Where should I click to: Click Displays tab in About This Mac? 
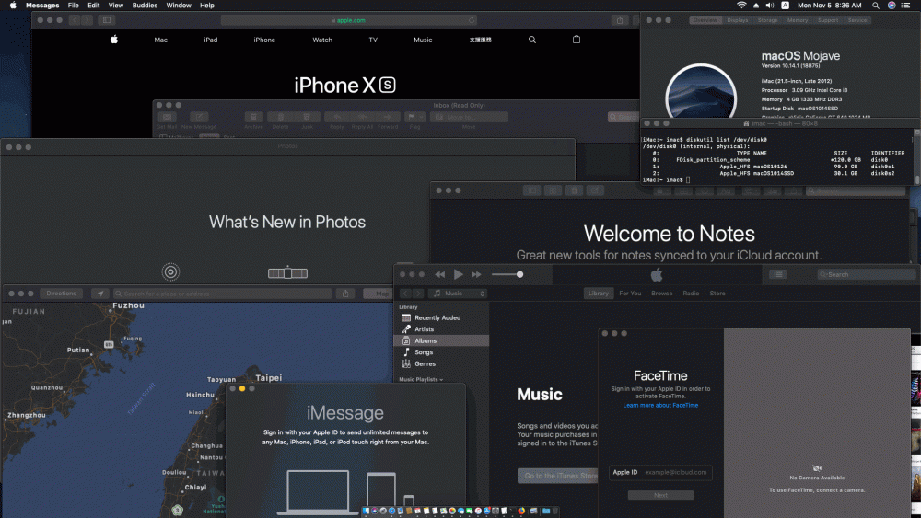pyautogui.click(x=737, y=20)
